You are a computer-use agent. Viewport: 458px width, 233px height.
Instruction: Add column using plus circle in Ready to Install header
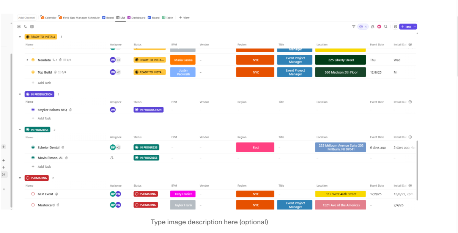pyautogui.click(x=410, y=45)
